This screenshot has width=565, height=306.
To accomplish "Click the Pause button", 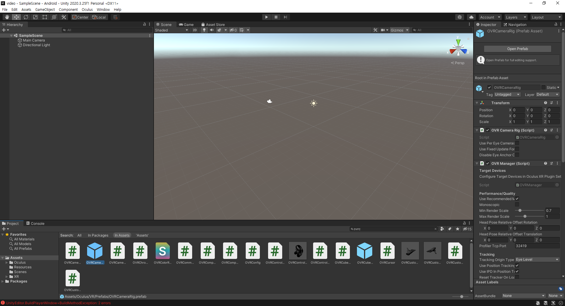I will coord(276,17).
